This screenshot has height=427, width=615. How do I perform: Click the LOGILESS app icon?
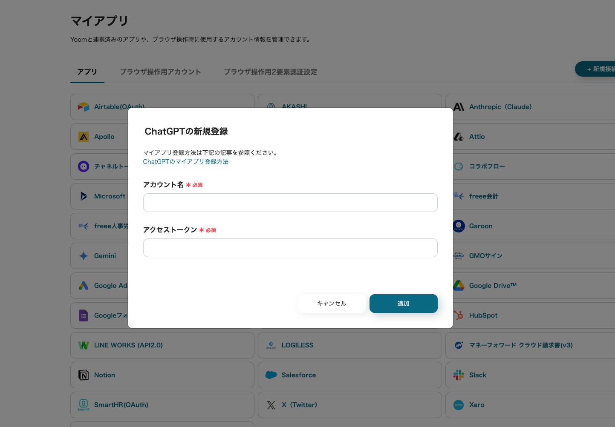point(271,345)
